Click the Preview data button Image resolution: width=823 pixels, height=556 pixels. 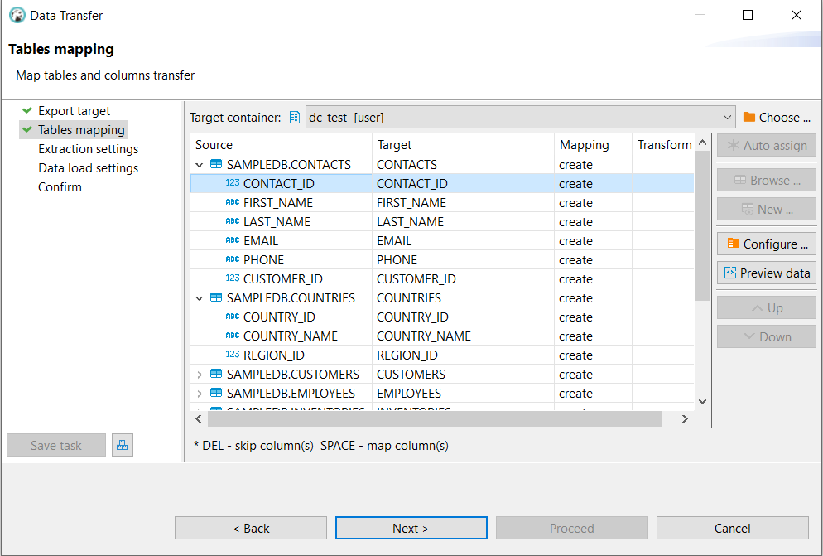[767, 273]
